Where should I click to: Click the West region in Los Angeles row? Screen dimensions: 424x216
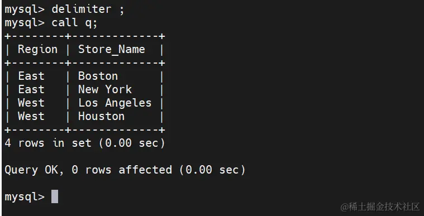point(31,103)
